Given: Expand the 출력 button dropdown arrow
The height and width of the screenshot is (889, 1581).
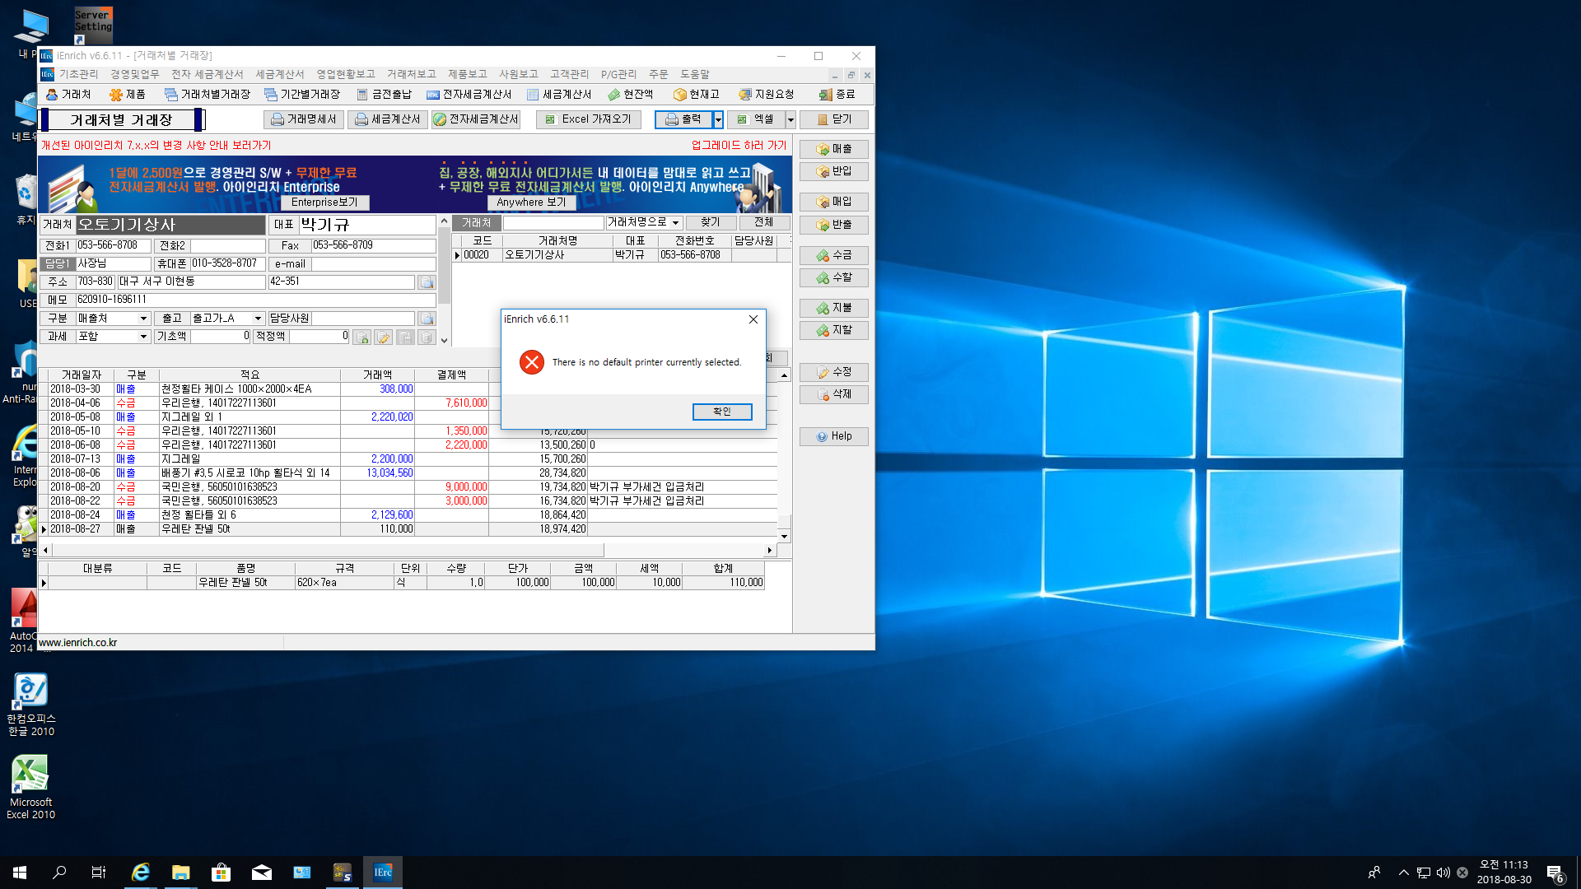Looking at the screenshot, I should click(718, 120).
